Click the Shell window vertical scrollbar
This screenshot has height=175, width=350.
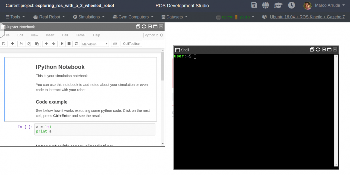tap(336, 110)
